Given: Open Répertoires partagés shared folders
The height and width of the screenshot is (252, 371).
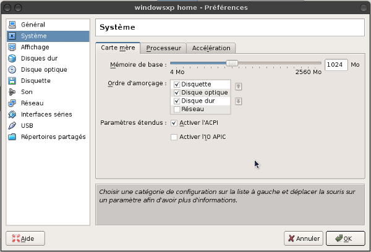Looking at the screenshot, I should tap(53, 136).
